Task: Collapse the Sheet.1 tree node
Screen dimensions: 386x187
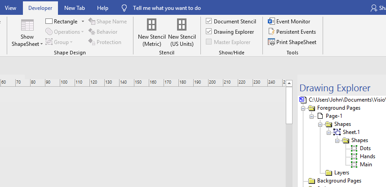Action: (328, 133)
